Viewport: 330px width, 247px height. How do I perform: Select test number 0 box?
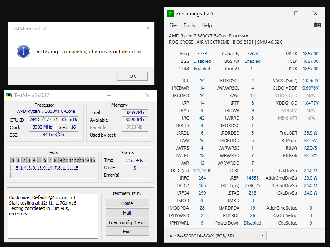13,160
